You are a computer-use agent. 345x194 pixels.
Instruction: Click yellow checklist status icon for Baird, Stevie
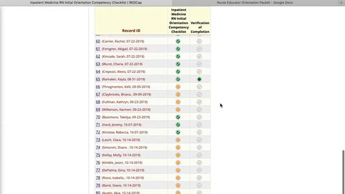tap(178, 185)
